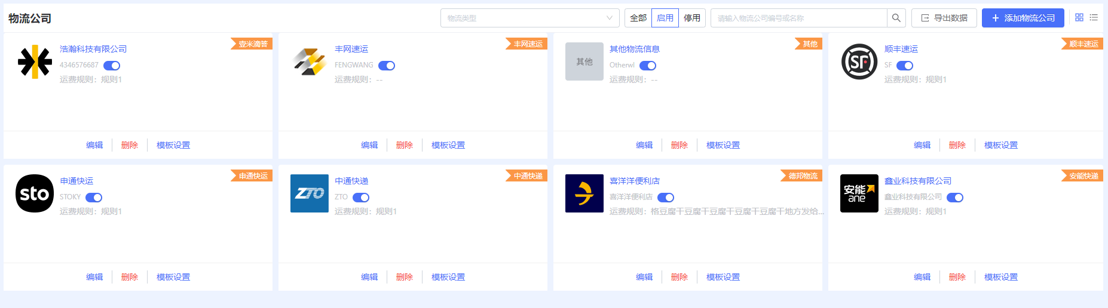
Task: Open the 其他物流信息 title link
Action: pos(635,49)
